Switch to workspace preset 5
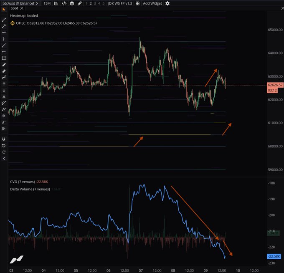The width and height of the screenshot is (284, 273). pos(104,3)
